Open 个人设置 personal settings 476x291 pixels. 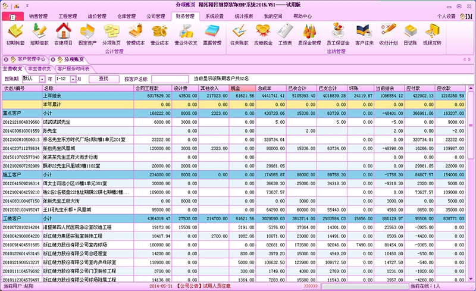coord(446,17)
